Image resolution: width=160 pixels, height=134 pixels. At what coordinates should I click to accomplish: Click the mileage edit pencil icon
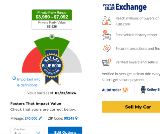click(x=40, y=118)
